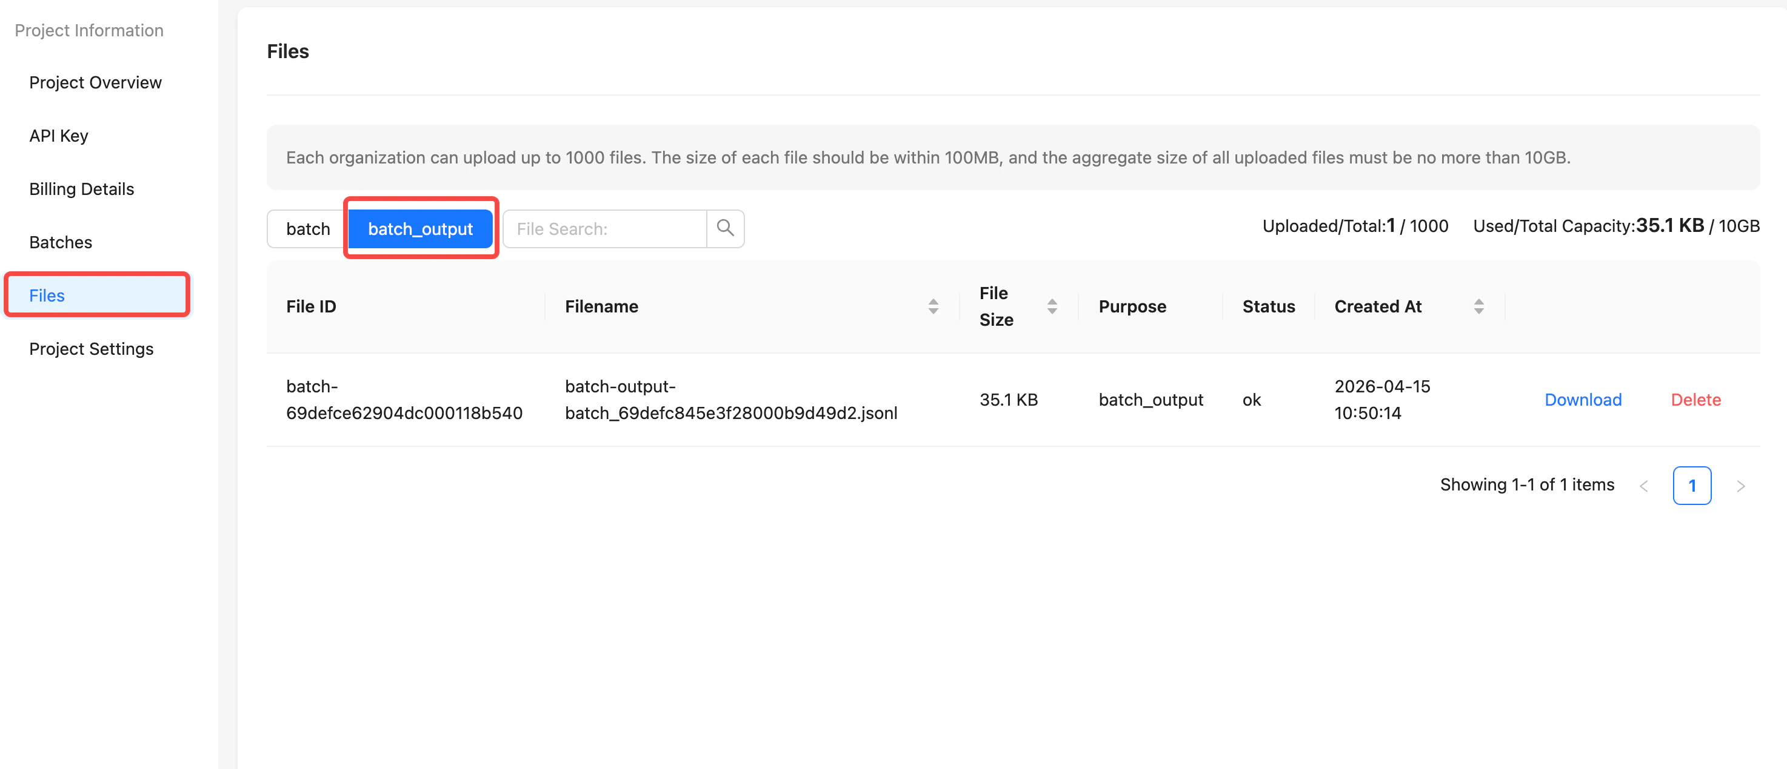
Task: Select Files in the sidebar
Action: pyautogui.click(x=47, y=295)
